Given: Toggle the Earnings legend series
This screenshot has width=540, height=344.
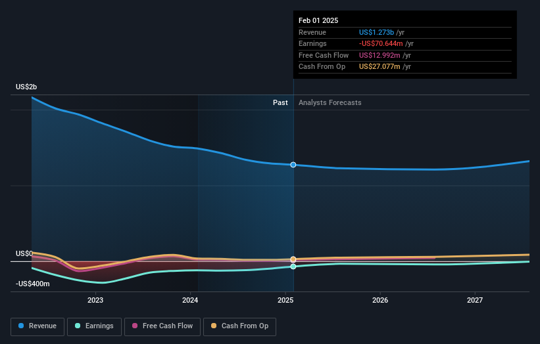Looking at the screenshot, I should [x=94, y=326].
